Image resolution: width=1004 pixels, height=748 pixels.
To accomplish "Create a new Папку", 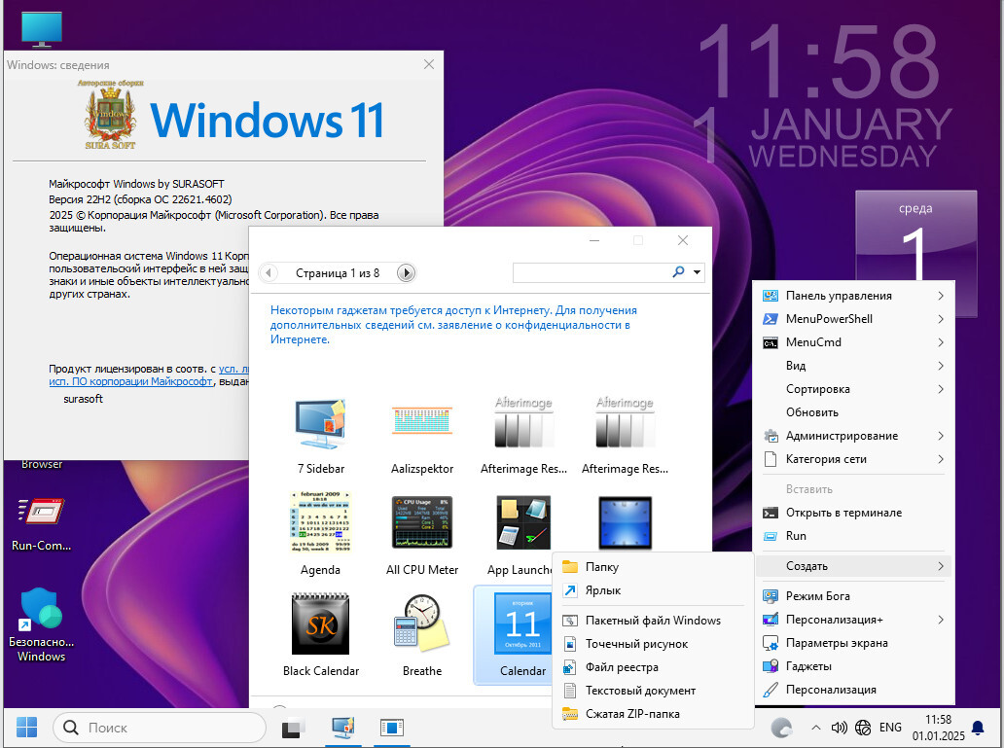I will pos(652,567).
